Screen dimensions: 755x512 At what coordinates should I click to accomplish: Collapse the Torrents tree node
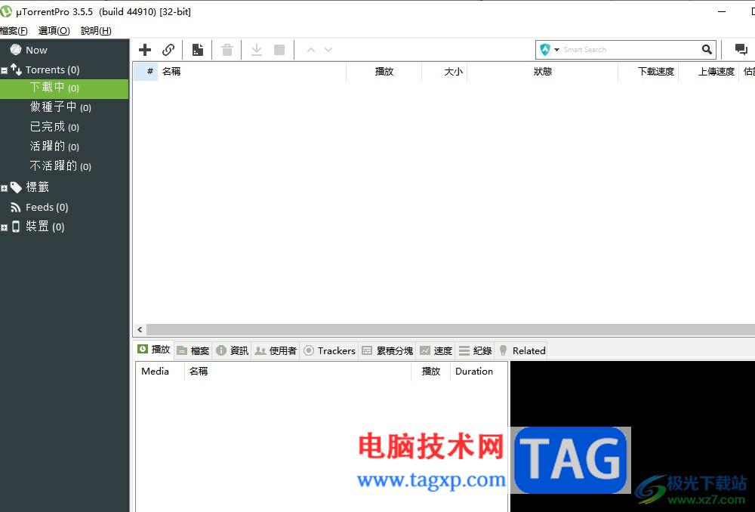click(x=4, y=71)
